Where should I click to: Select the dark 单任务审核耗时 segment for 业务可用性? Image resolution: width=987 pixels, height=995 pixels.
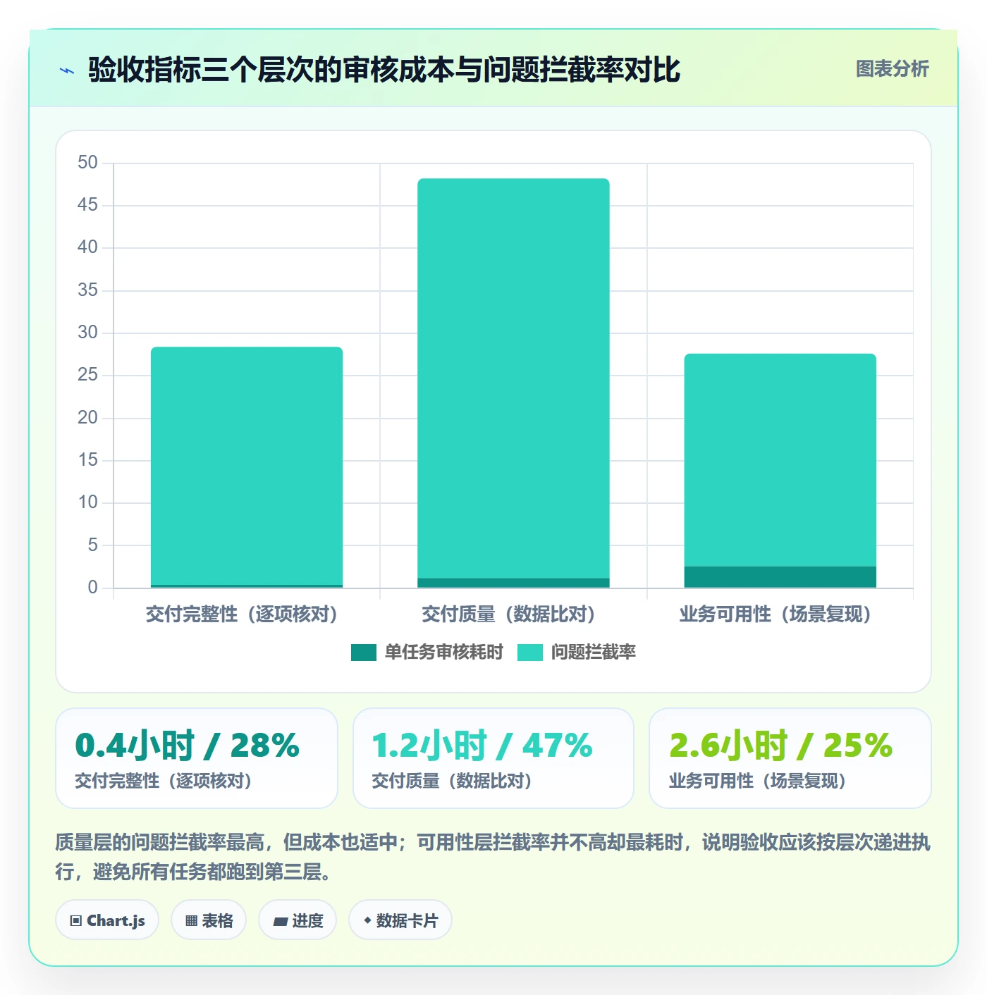tap(780, 577)
